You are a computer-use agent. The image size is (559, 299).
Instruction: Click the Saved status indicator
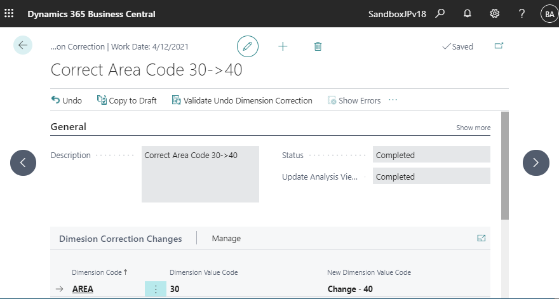tap(458, 47)
